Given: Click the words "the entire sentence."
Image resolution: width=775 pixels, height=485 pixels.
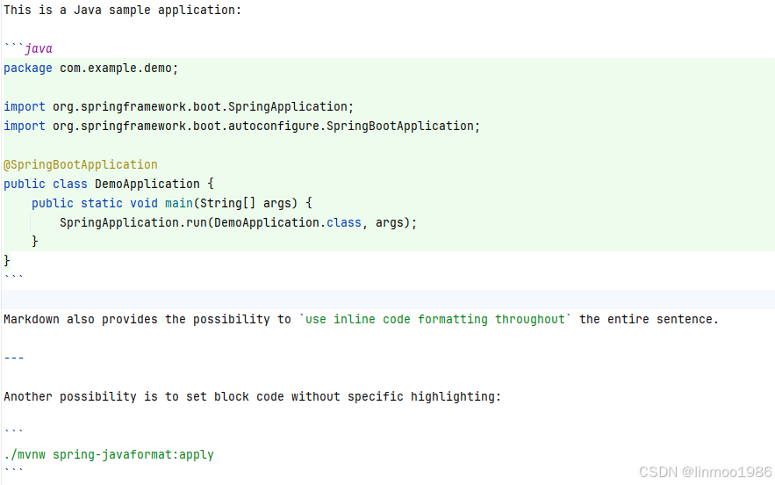Looking at the screenshot, I should tap(649, 319).
